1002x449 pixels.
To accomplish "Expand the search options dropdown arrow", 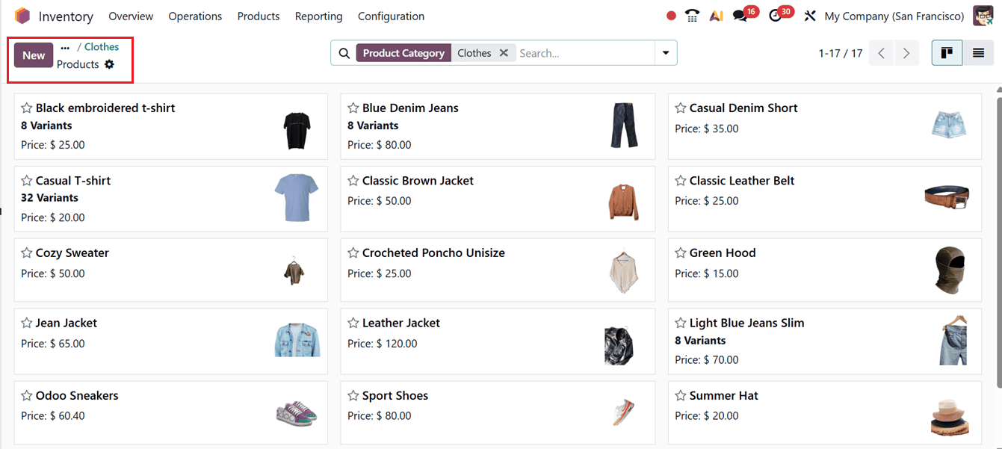I will coord(665,52).
